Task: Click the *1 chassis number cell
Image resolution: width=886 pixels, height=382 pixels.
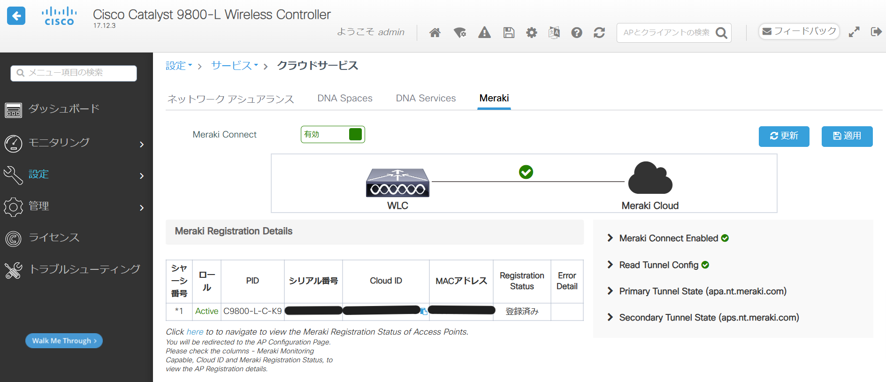Action: (x=179, y=311)
